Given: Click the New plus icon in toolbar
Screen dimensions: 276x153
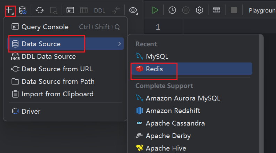Looking at the screenshot, I should 10,10.
